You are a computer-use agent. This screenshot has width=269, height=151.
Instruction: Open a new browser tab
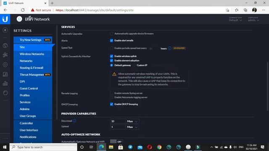click(52, 3)
